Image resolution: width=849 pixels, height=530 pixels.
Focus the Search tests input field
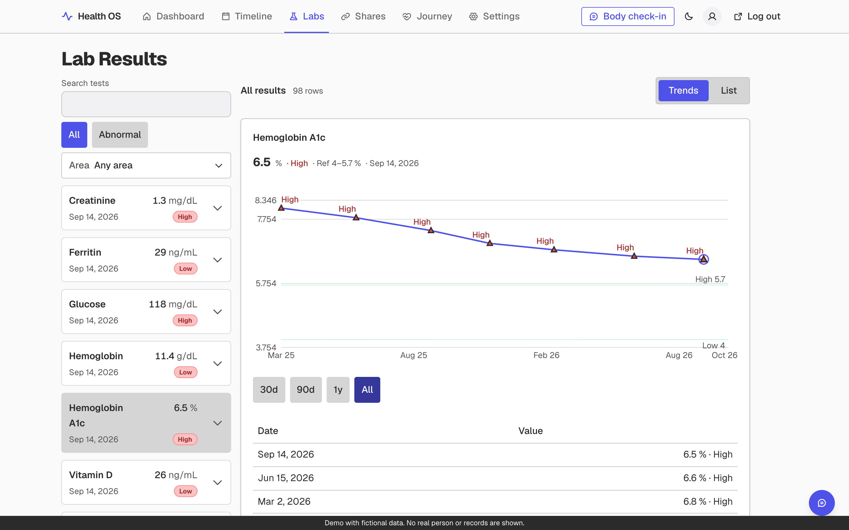point(146,104)
